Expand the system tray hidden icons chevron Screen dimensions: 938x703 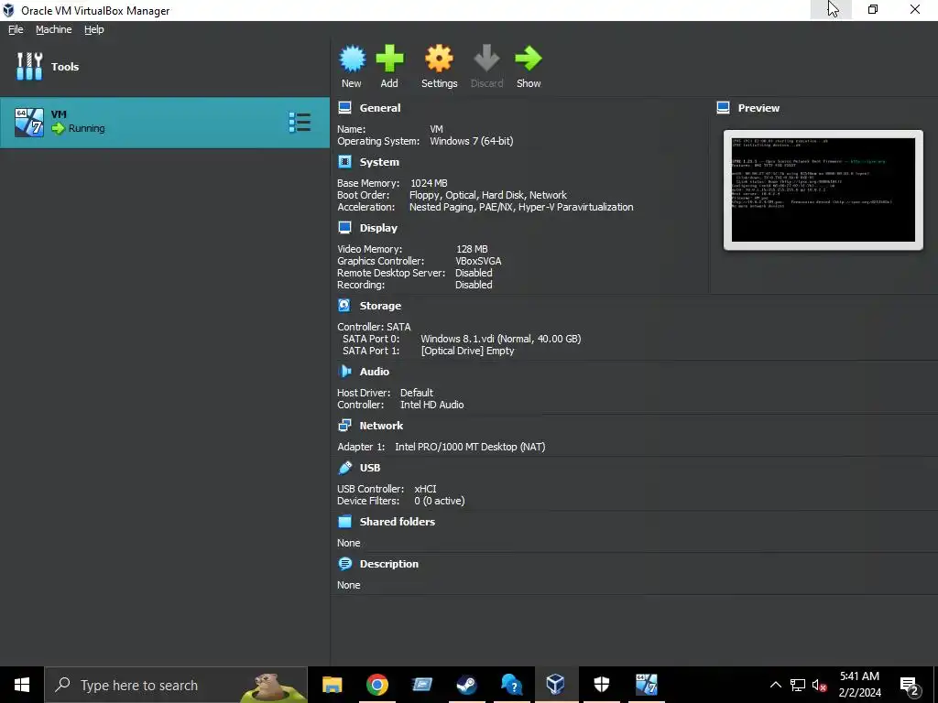(775, 685)
